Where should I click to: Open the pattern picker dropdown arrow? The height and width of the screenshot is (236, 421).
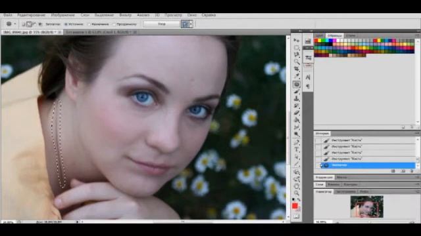coord(191,24)
